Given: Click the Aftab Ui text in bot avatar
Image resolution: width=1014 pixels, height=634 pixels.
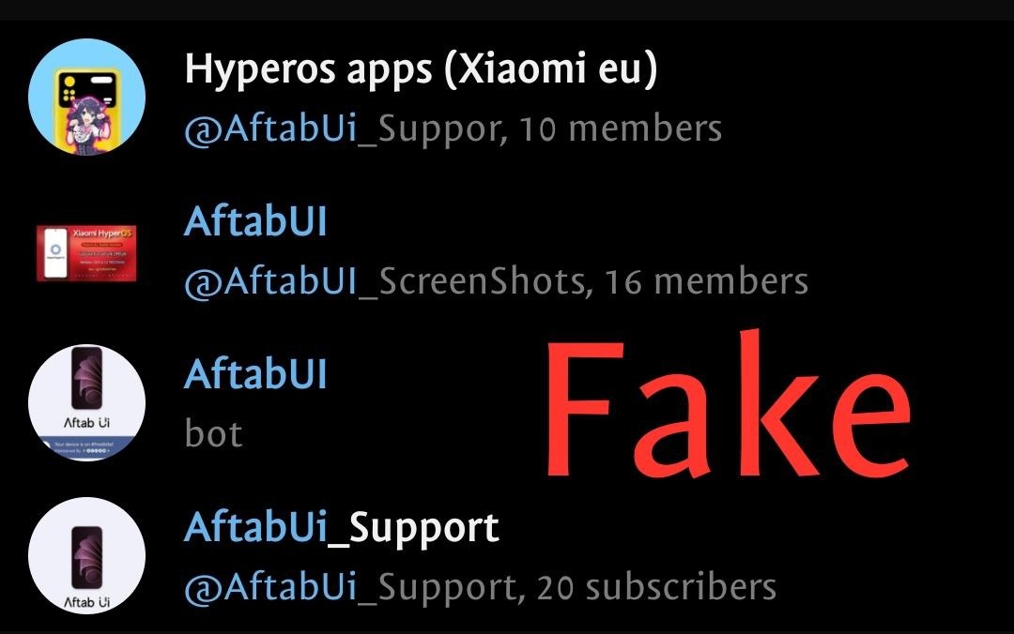Looking at the screenshot, I should pyautogui.click(x=86, y=423).
